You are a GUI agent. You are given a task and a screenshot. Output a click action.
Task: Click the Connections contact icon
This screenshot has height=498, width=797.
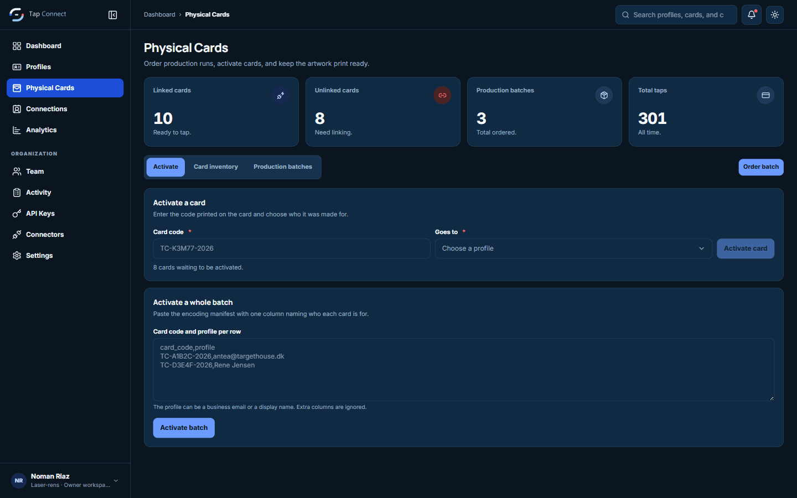(x=17, y=109)
